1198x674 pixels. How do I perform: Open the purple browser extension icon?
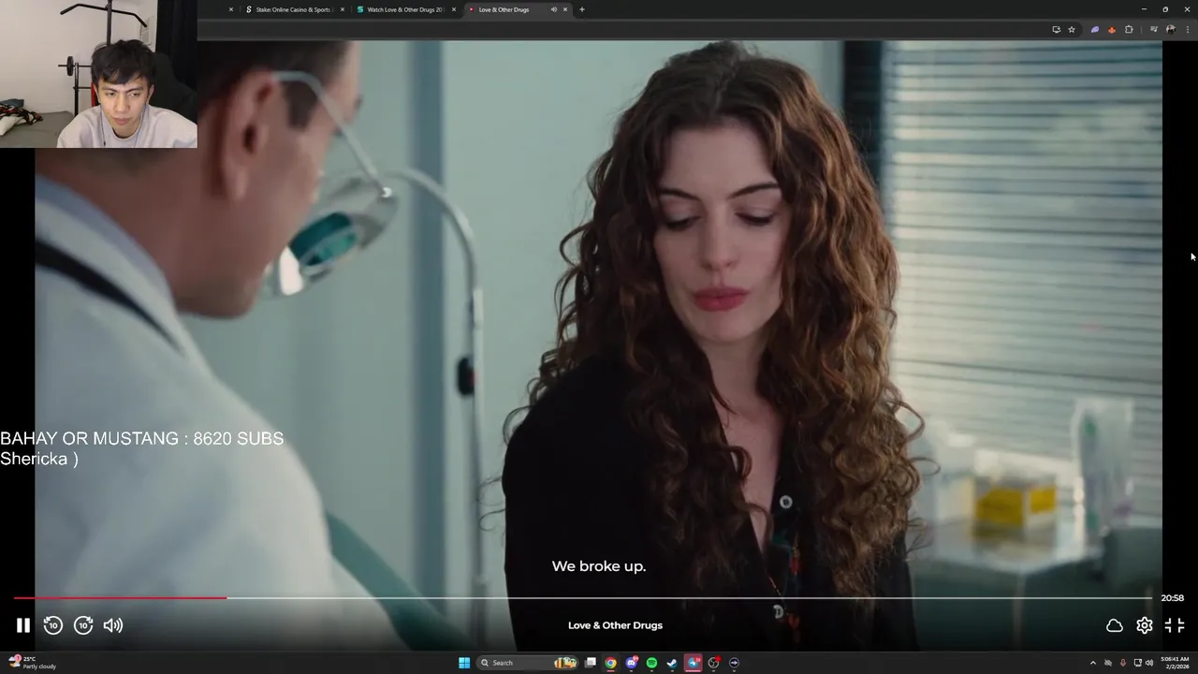pos(1095,29)
